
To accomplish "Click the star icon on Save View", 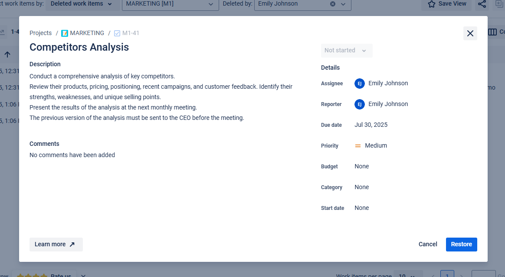I will [x=431, y=4].
